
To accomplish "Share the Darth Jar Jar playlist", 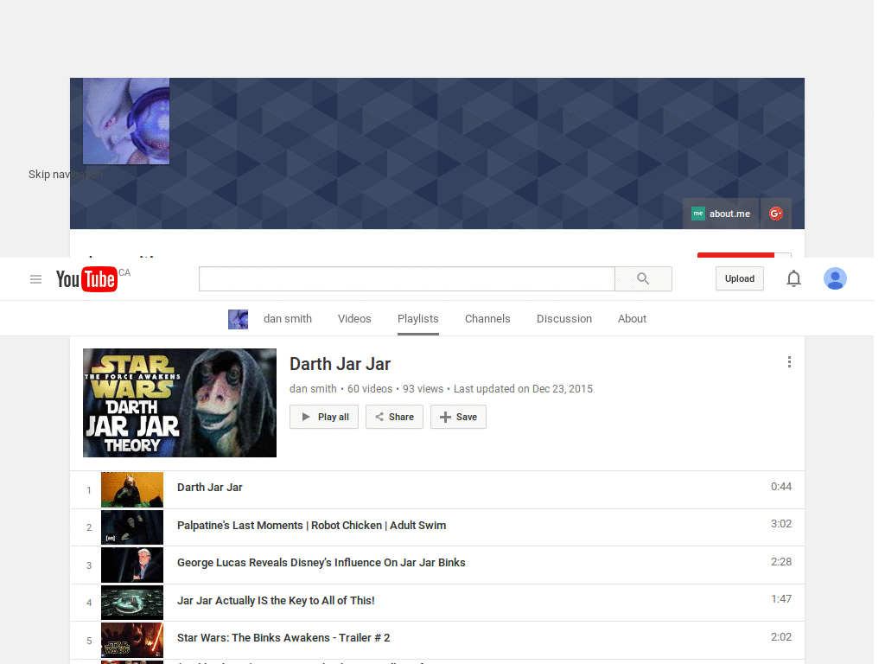I will tap(394, 417).
